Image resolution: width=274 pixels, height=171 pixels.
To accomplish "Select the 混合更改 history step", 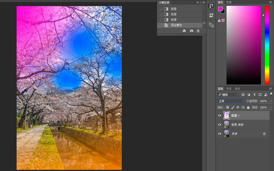I will [180, 25].
